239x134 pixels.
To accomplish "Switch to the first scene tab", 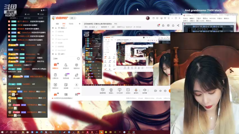I will pyautogui.click(x=57, y=24).
